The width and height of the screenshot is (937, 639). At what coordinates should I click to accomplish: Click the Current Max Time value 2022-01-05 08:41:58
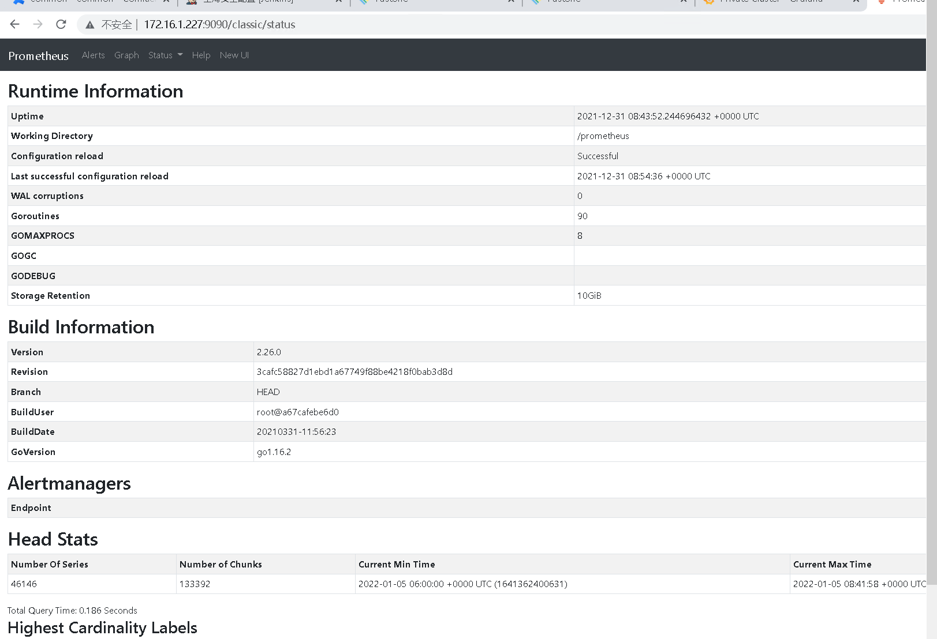click(x=859, y=584)
